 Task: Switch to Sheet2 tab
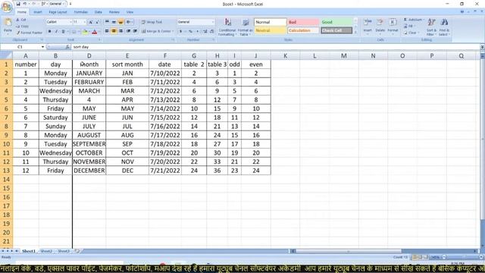pos(46,251)
